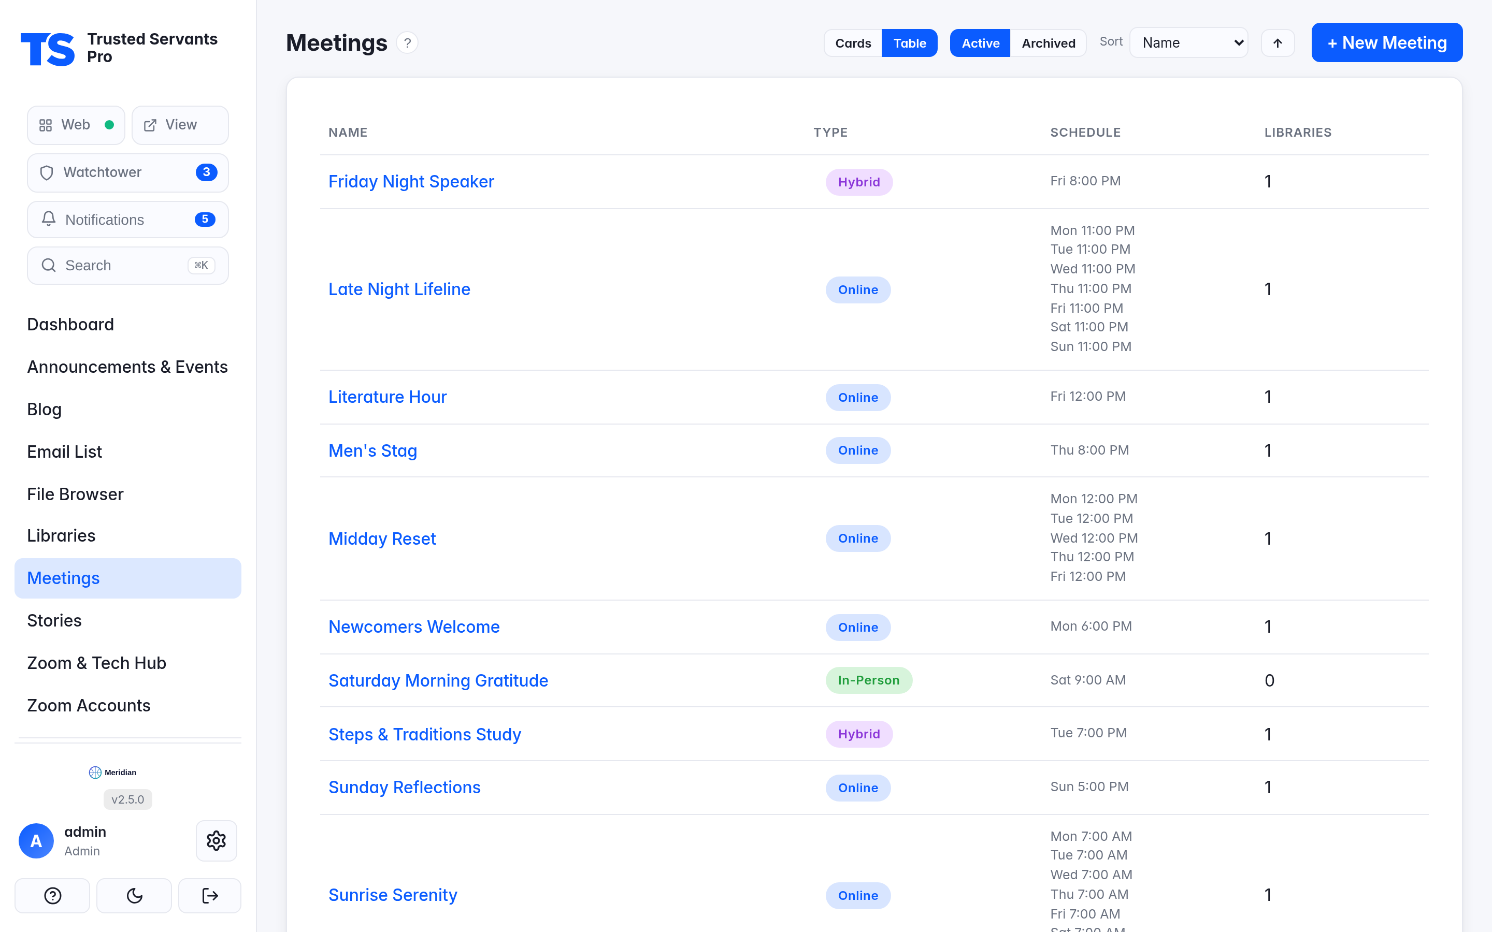Click the admin avatar circle

[36, 841]
